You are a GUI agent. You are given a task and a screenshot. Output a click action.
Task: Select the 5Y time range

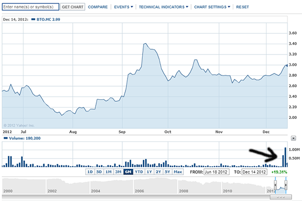pyautogui.click(x=167, y=172)
